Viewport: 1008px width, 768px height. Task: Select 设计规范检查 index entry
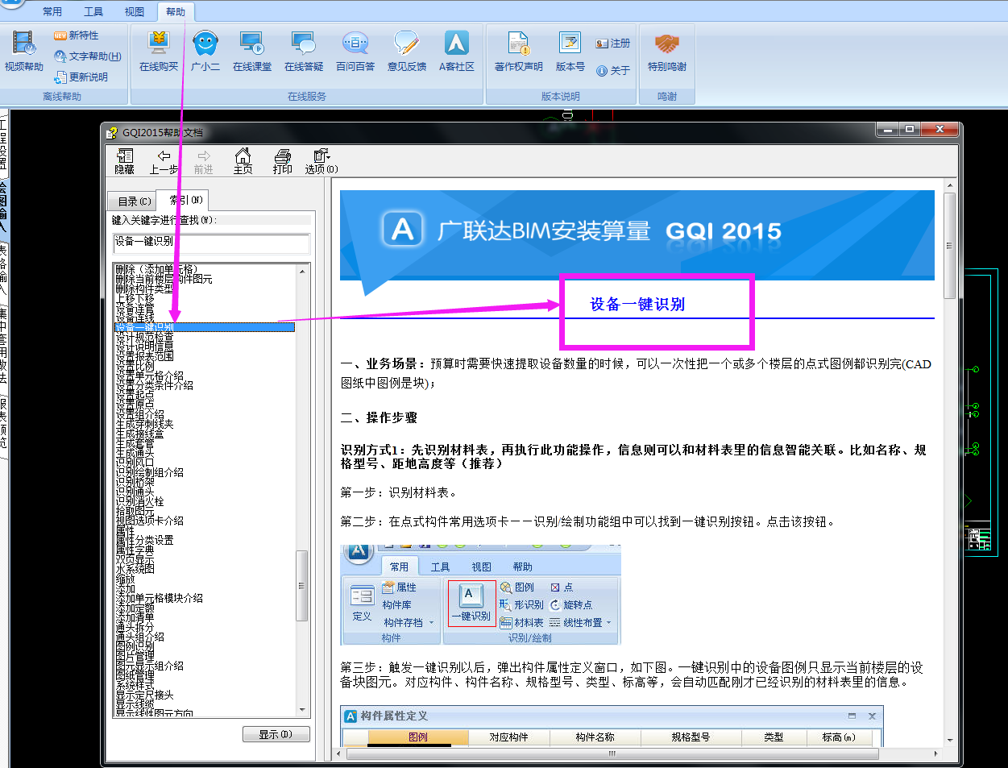click(144, 337)
